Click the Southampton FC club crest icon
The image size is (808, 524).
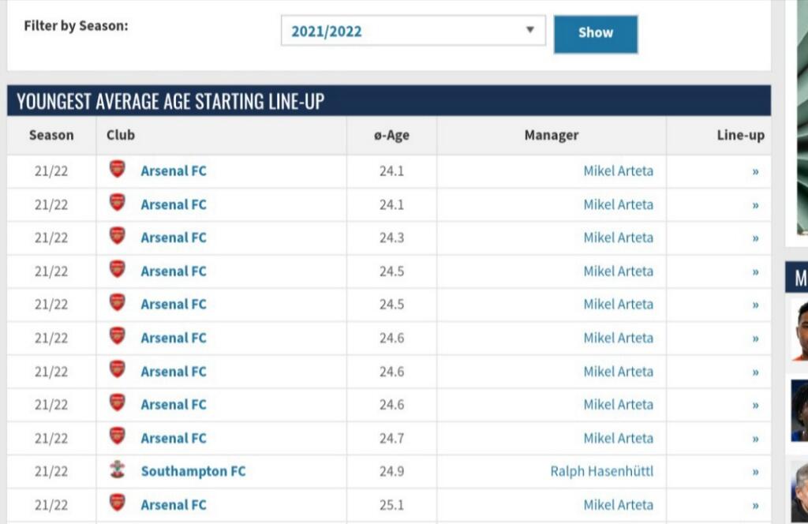pyautogui.click(x=117, y=471)
